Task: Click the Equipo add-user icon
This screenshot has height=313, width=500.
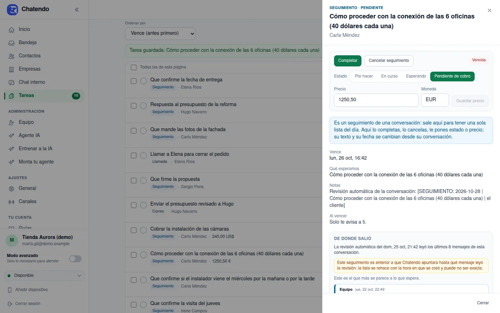Action: click(11, 122)
